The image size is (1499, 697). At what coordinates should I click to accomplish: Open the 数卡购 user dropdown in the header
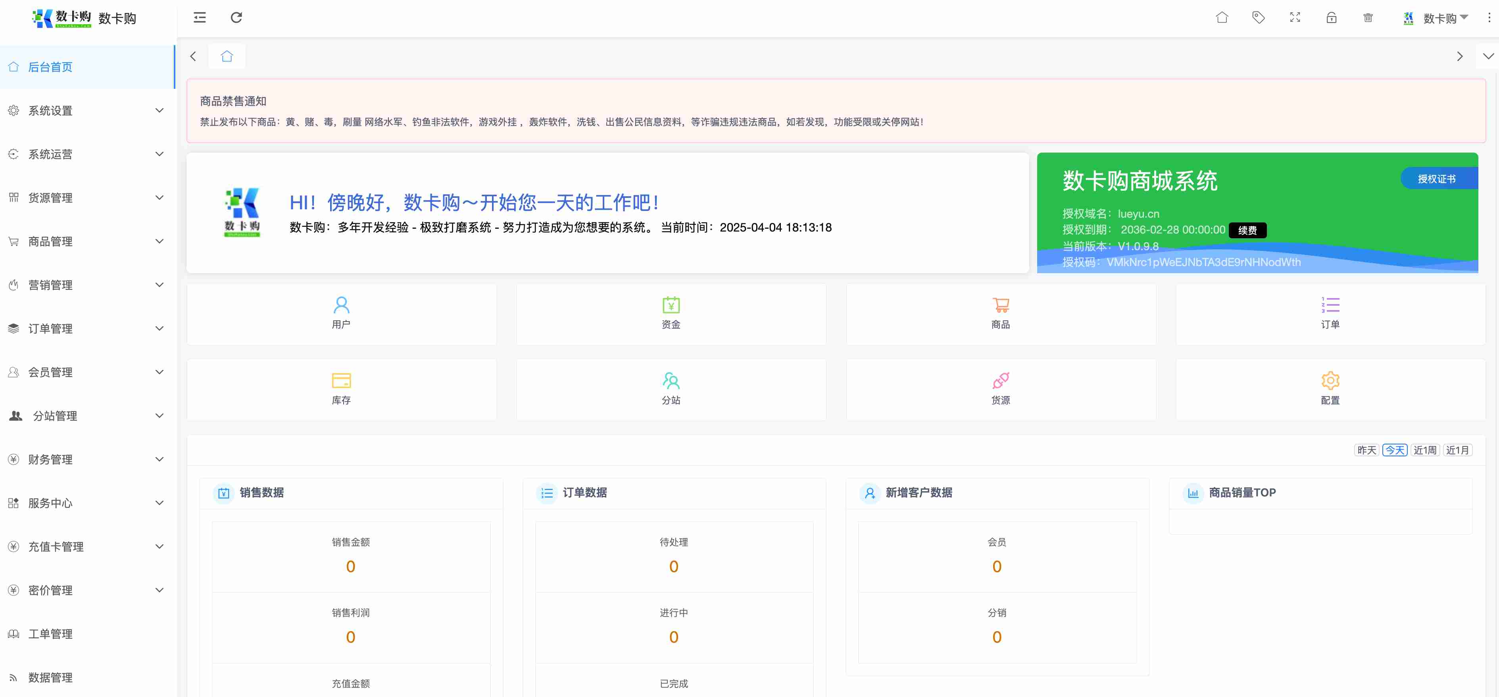pos(1439,18)
